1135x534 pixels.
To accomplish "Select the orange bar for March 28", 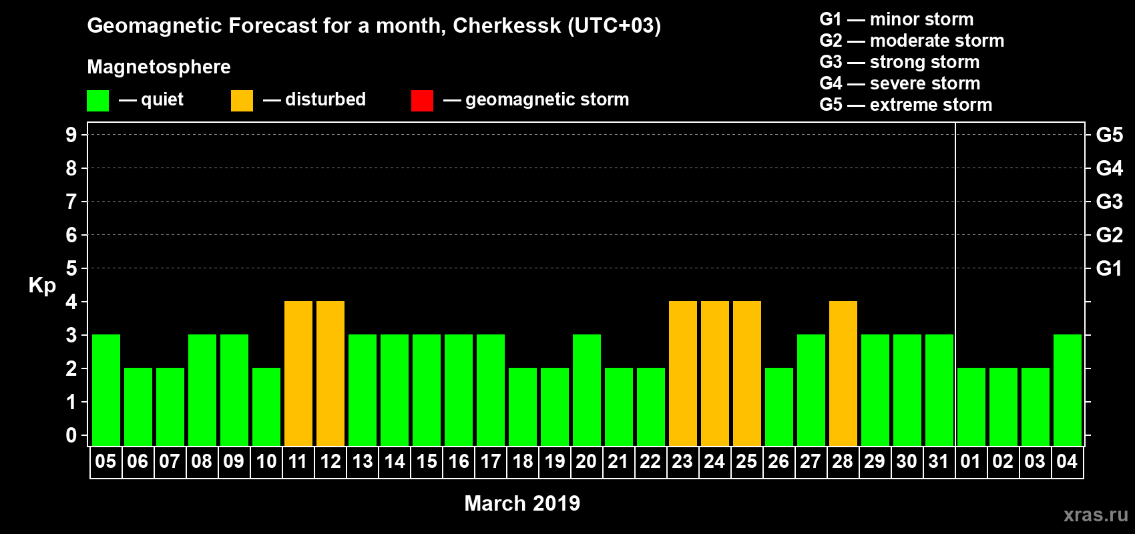I will click(843, 374).
